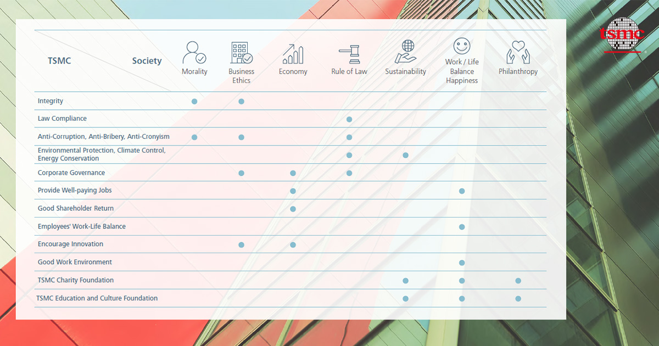Image resolution: width=659 pixels, height=346 pixels.
Task: Click the Good Shareholder Return dot under Economy
Action: [x=293, y=209]
